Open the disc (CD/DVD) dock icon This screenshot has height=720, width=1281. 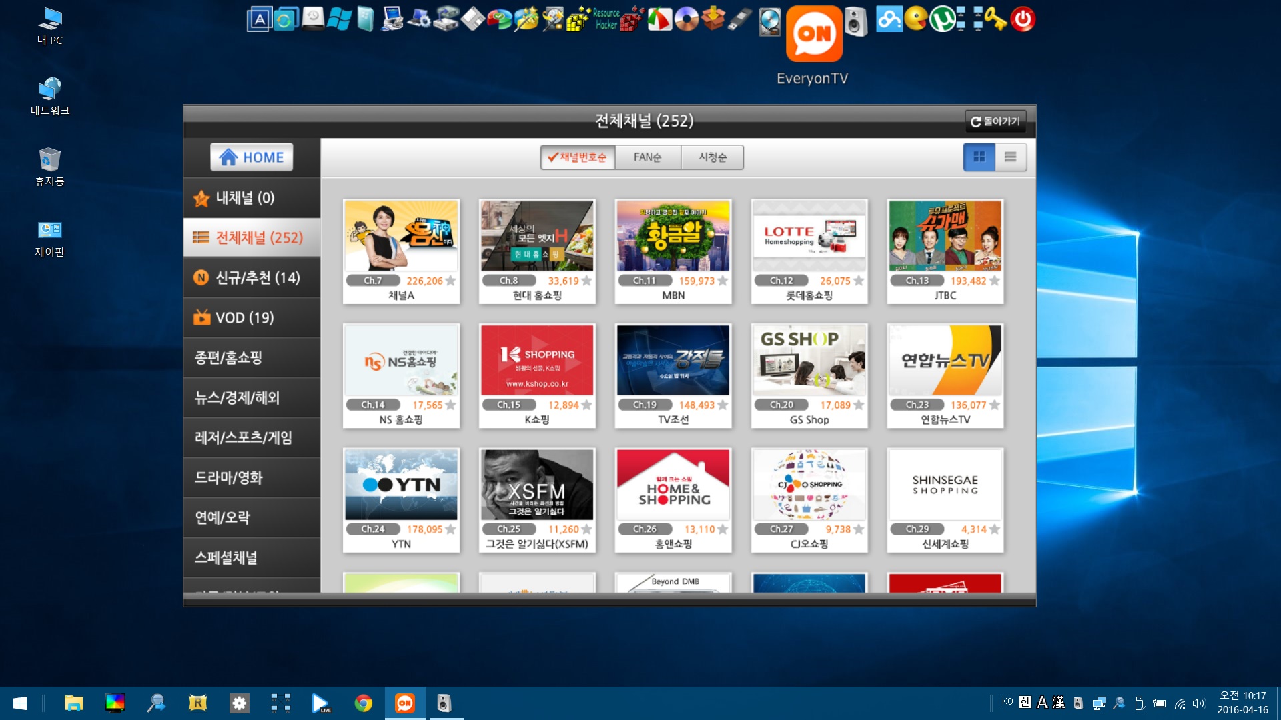pos(687,19)
